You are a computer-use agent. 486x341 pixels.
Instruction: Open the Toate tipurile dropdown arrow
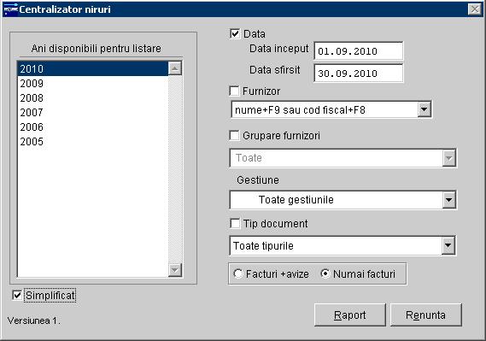(448, 245)
